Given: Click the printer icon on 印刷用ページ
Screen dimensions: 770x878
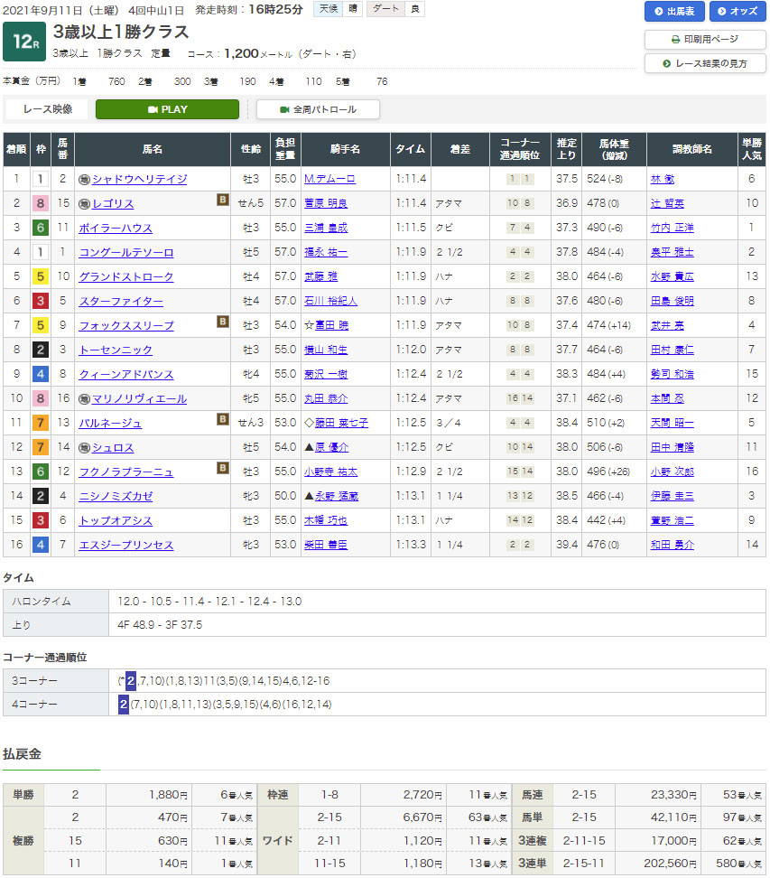Looking at the screenshot, I should [x=676, y=40].
